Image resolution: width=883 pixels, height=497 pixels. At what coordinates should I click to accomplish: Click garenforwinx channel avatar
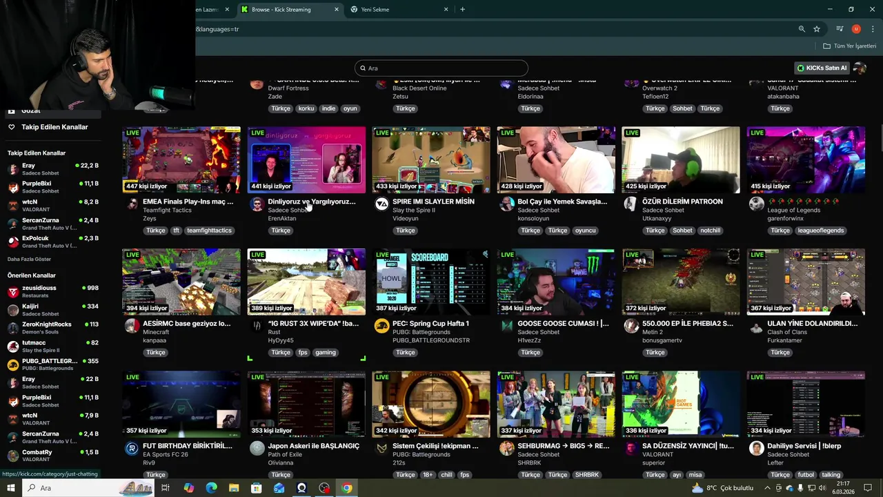[x=757, y=204]
